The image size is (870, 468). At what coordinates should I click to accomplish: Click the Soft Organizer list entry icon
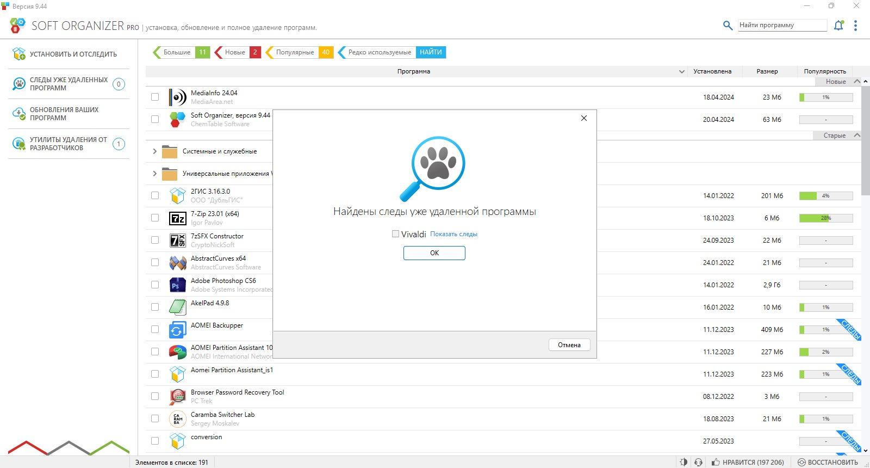(x=177, y=119)
